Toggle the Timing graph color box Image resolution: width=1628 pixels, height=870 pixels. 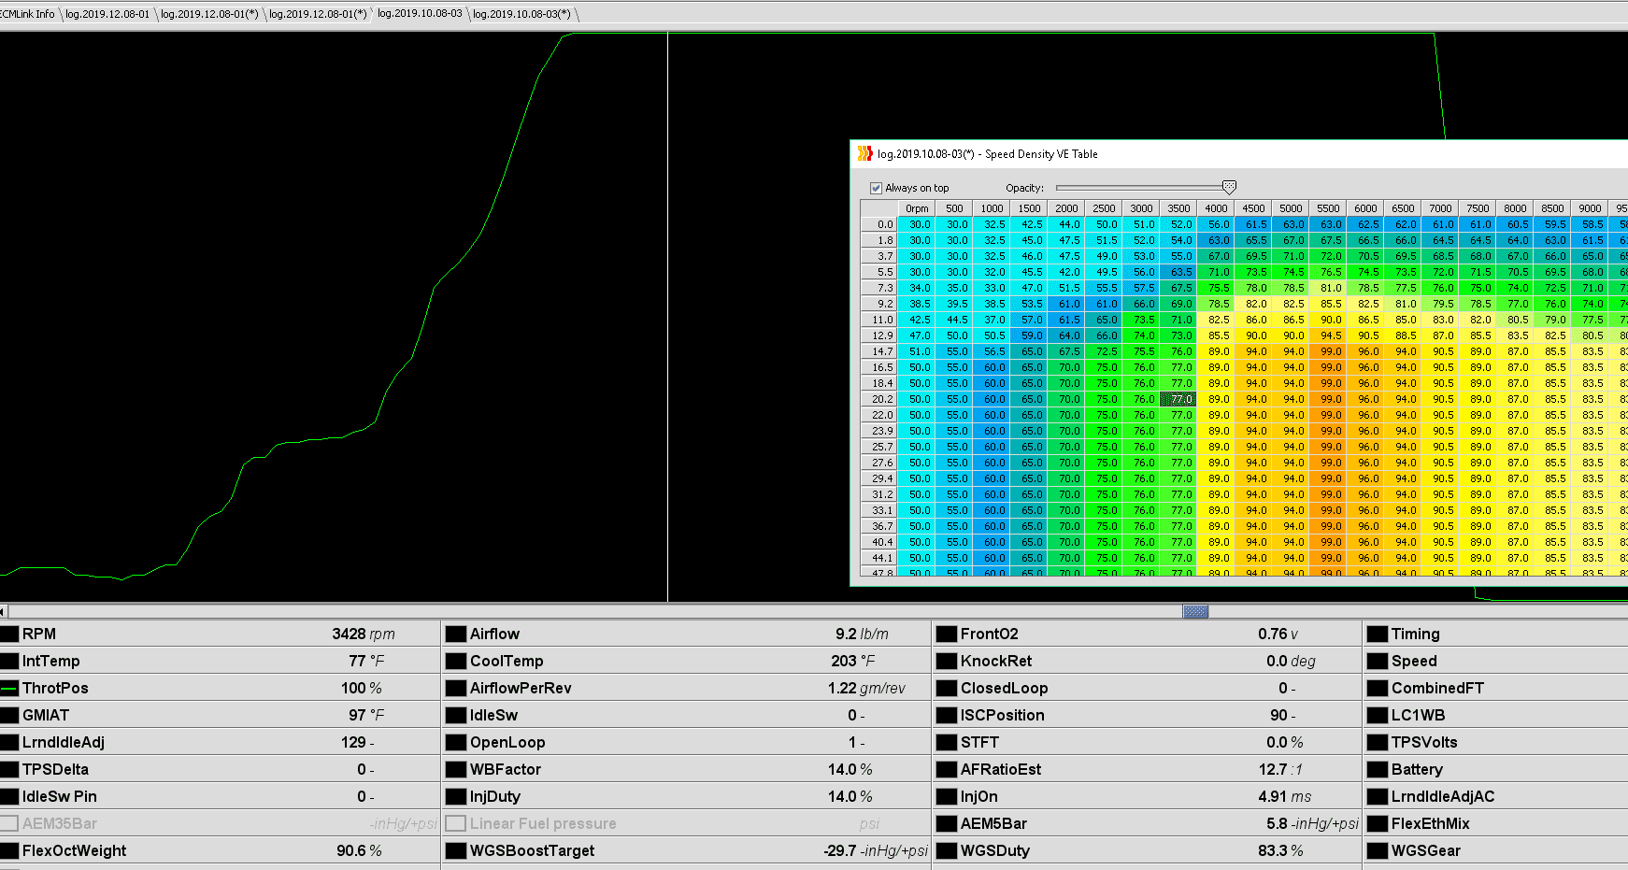click(x=1378, y=634)
